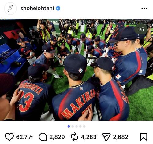Tap the 2,682 shares count
Screen dimensions: 153x144
coord(121,137)
